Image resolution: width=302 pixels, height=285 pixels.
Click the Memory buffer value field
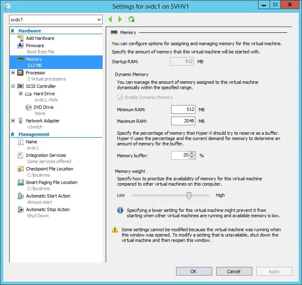pos(180,155)
